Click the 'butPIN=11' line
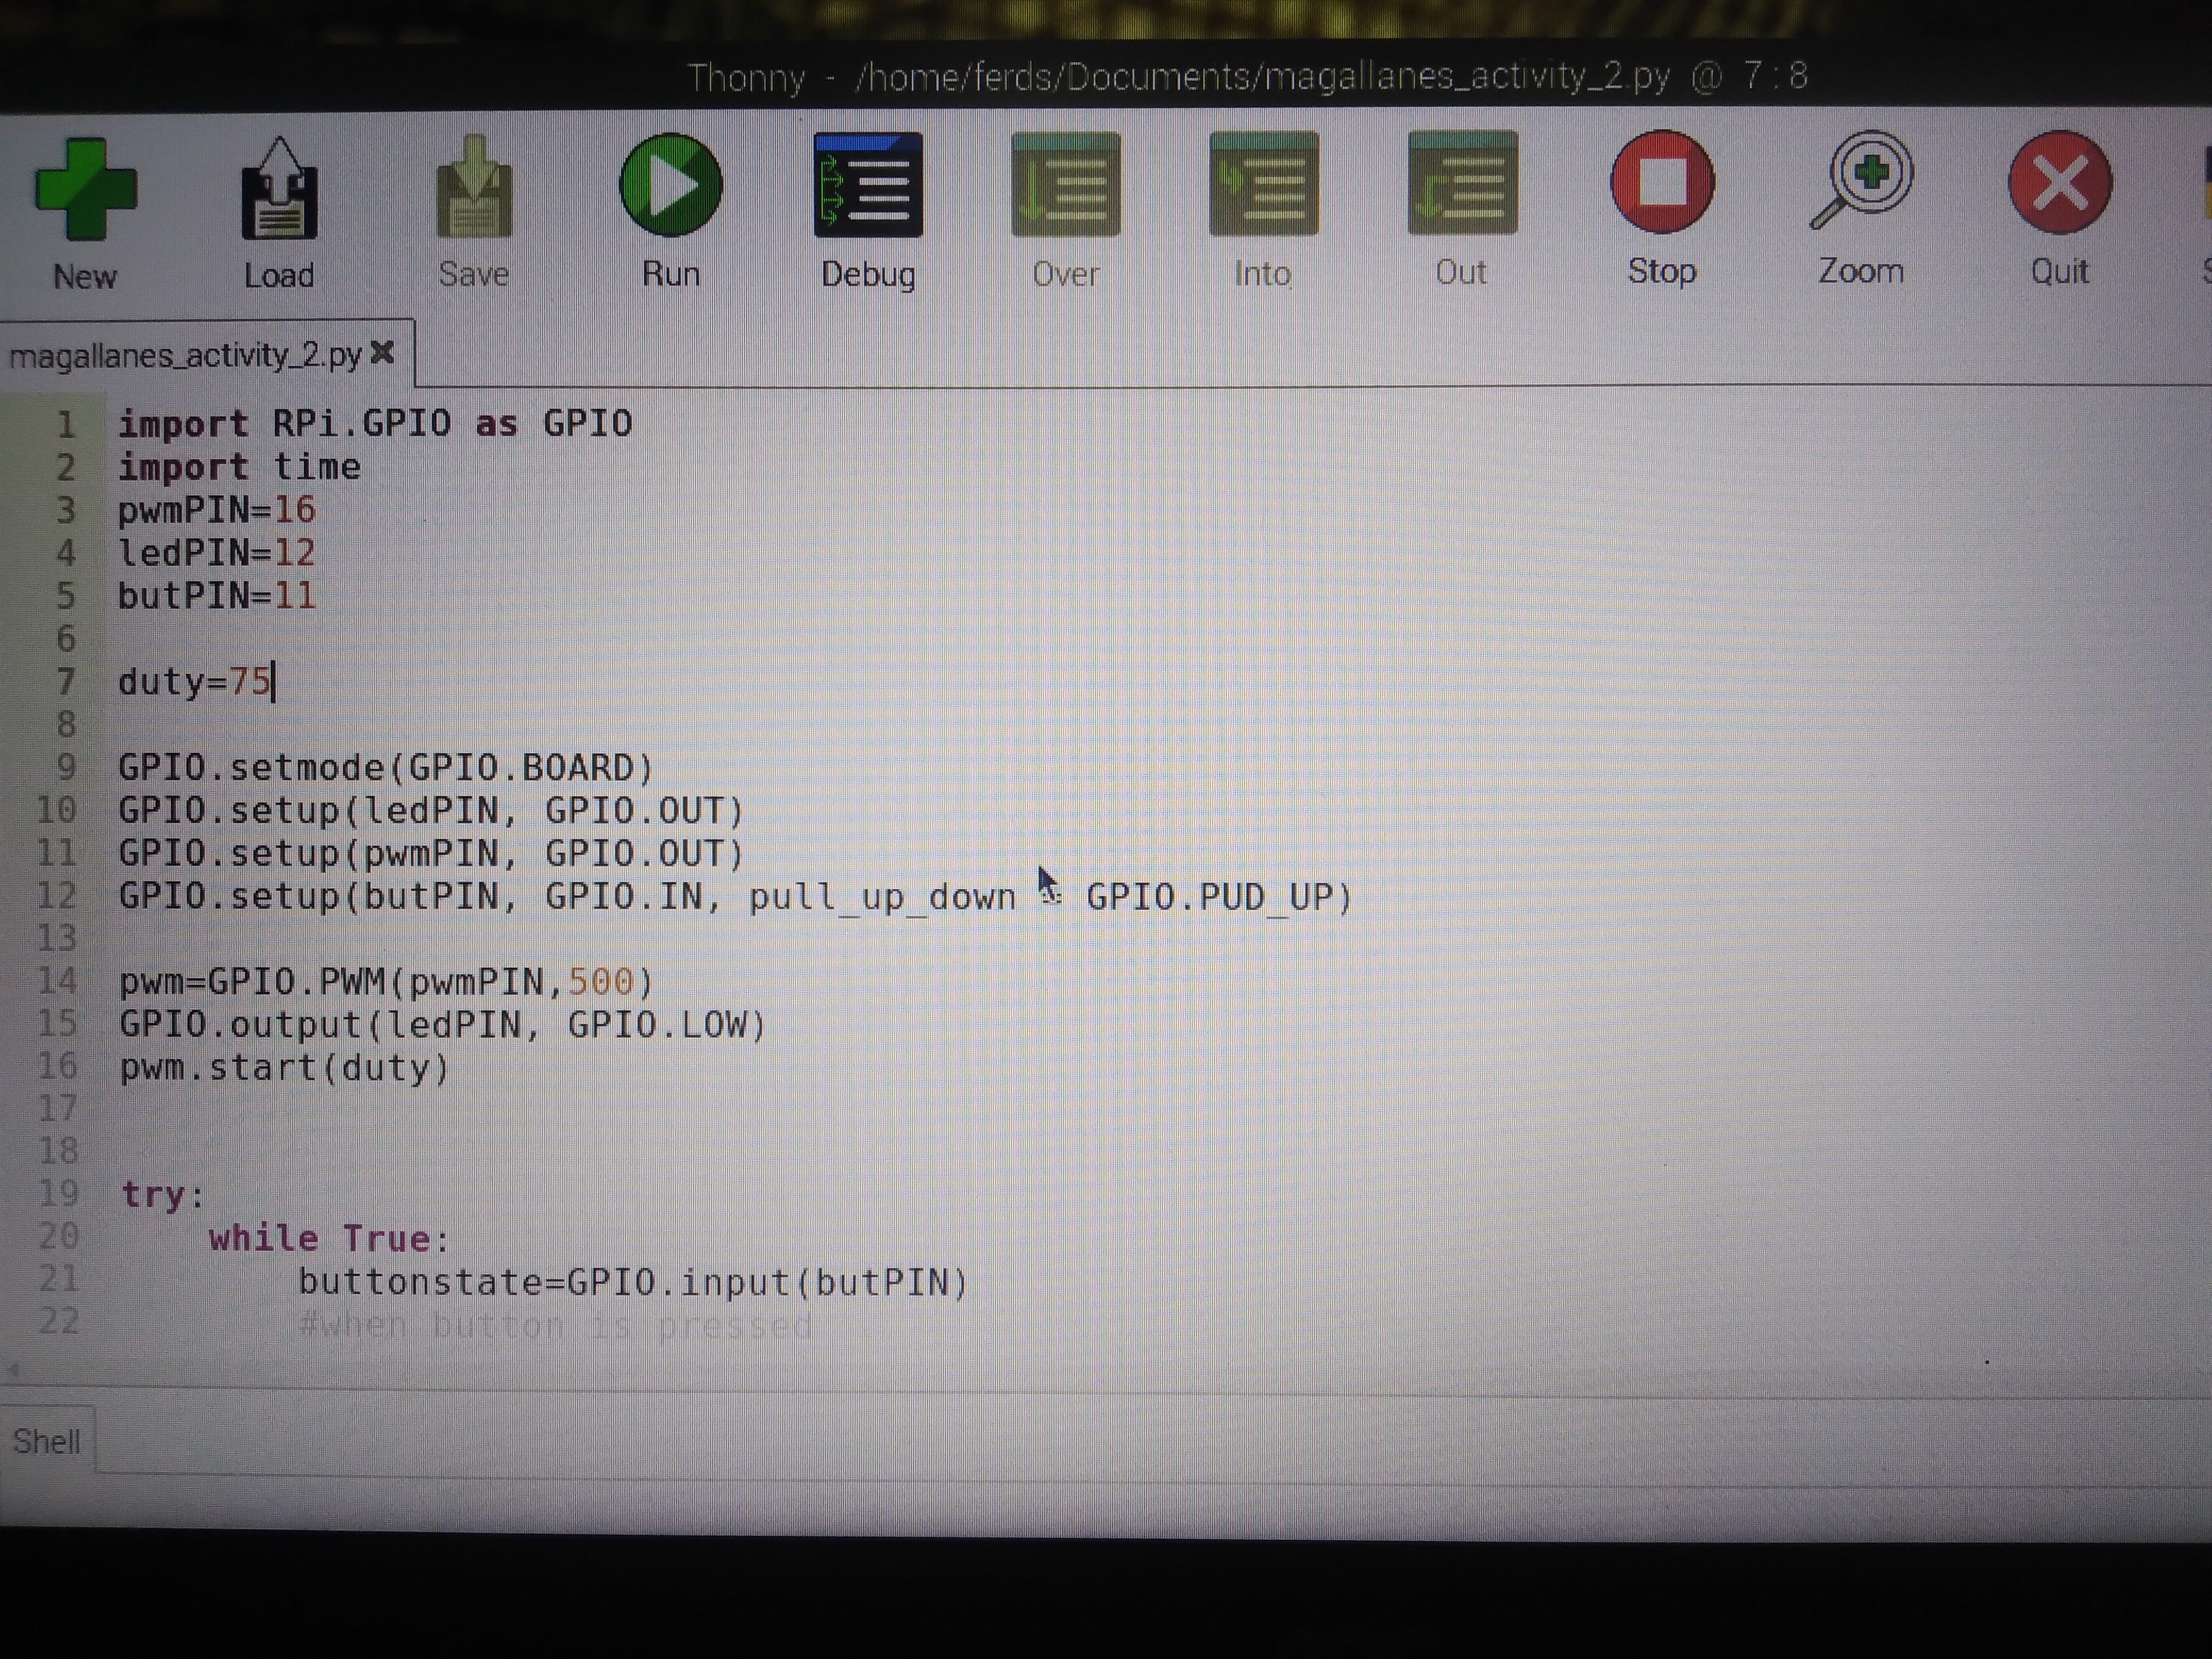This screenshot has width=2212, height=1659. pyautogui.click(x=217, y=596)
